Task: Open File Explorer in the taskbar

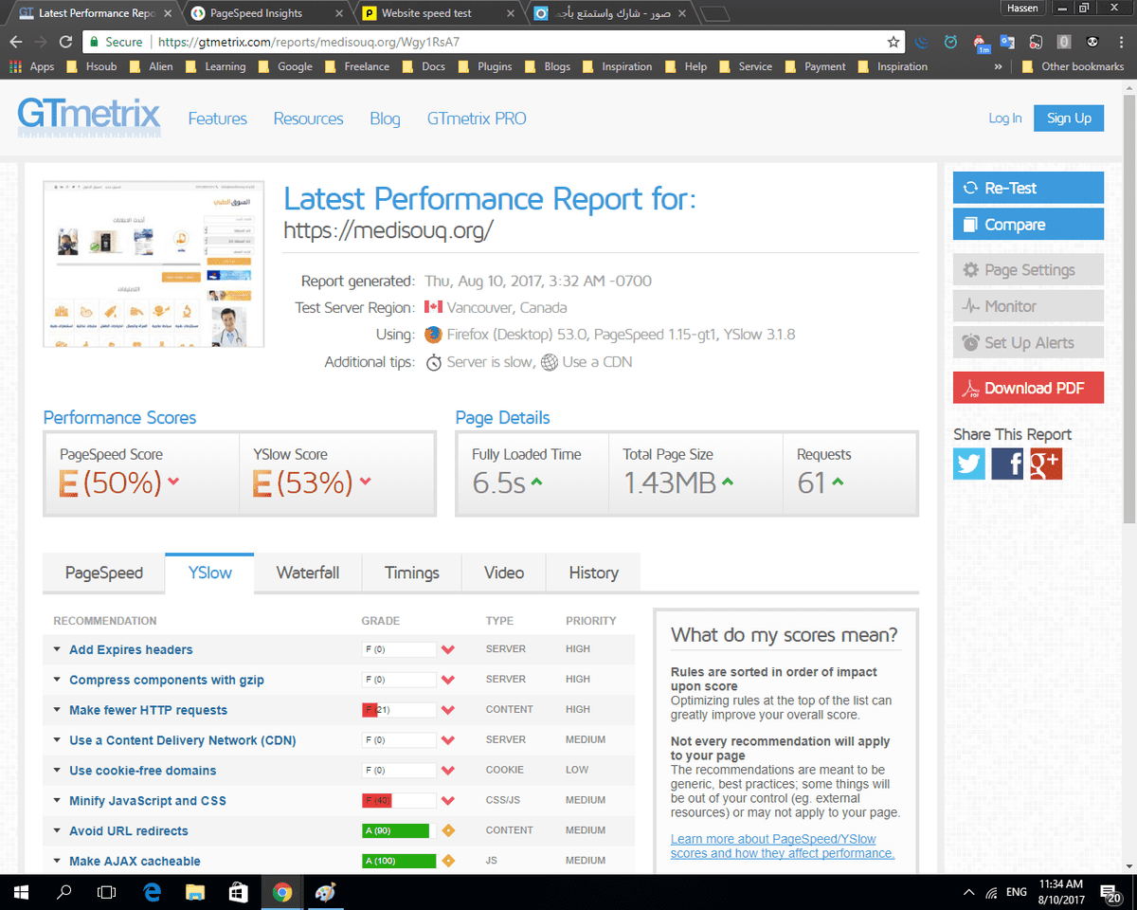Action: point(195,892)
